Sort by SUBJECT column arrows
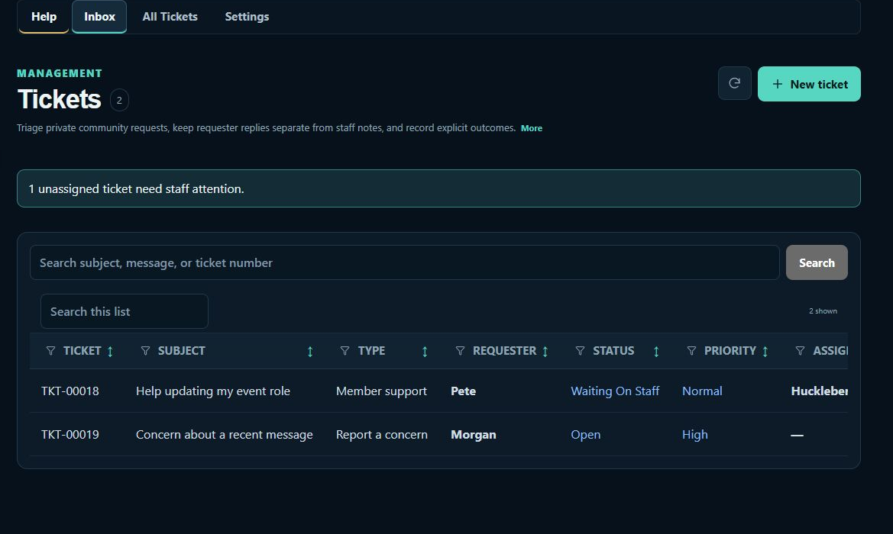The width and height of the screenshot is (893, 534). [x=310, y=352]
